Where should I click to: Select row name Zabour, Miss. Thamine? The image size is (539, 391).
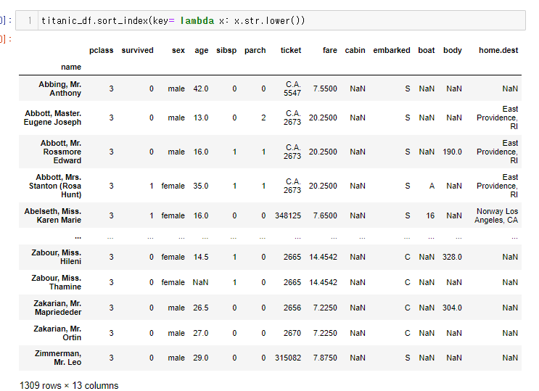pyautogui.click(x=57, y=282)
